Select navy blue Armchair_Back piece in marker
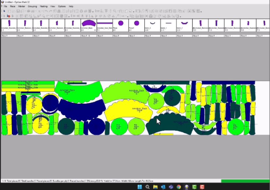270x190 pixels. click(x=82, y=110)
